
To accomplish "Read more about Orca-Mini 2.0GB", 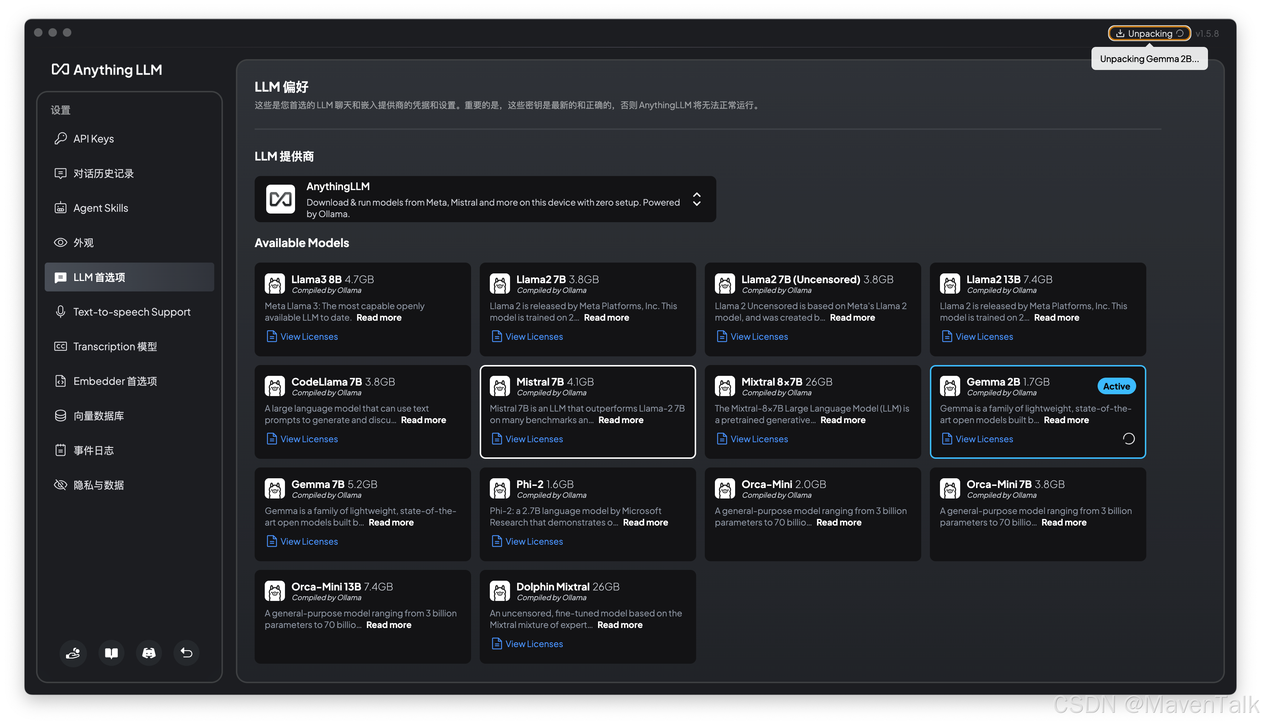I will point(839,522).
